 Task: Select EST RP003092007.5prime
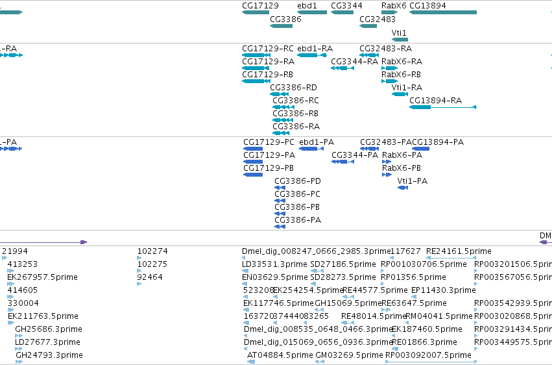pyautogui.click(x=431, y=362)
